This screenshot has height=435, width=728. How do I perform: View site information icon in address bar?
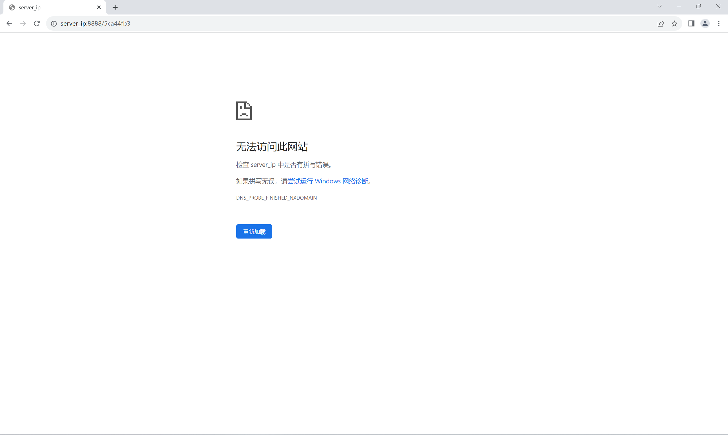54,23
